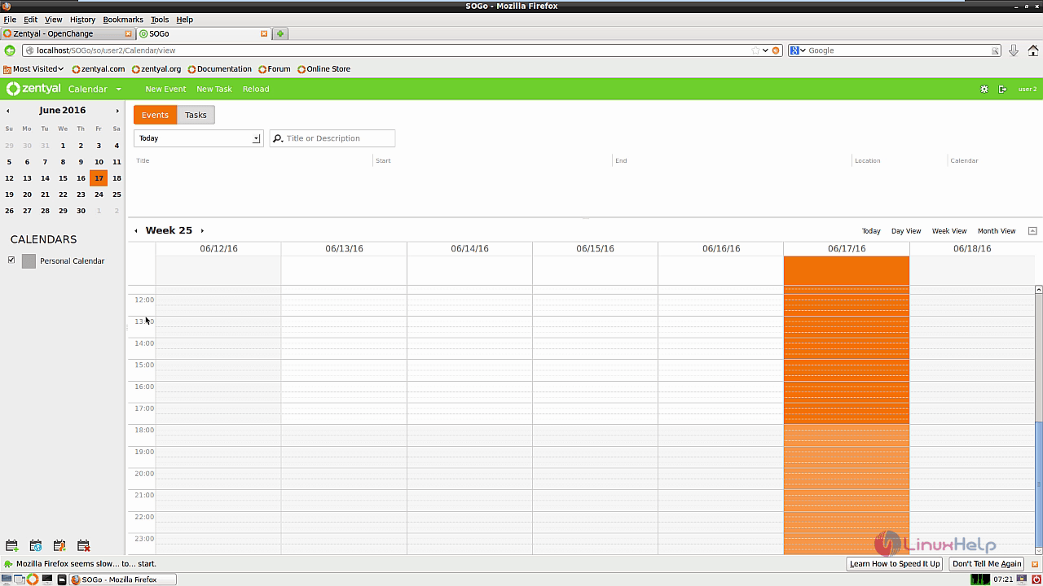Click the subscribe to user calendar icon

(x=59, y=546)
